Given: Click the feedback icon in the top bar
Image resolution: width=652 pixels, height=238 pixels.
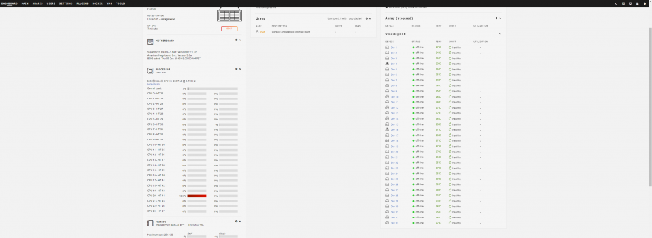Looking at the screenshot, I should [x=623, y=3].
